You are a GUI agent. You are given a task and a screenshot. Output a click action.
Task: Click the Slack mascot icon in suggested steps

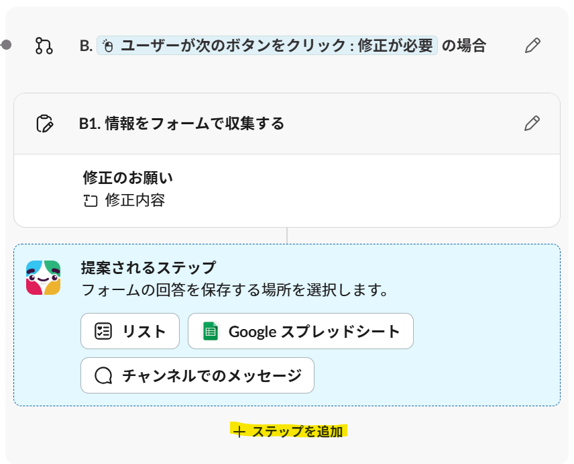click(x=43, y=277)
